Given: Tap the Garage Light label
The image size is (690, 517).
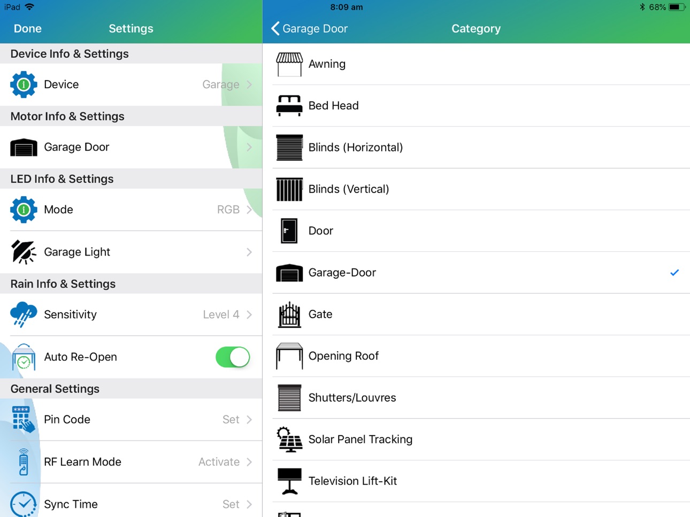Looking at the screenshot, I should tap(77, 252).
